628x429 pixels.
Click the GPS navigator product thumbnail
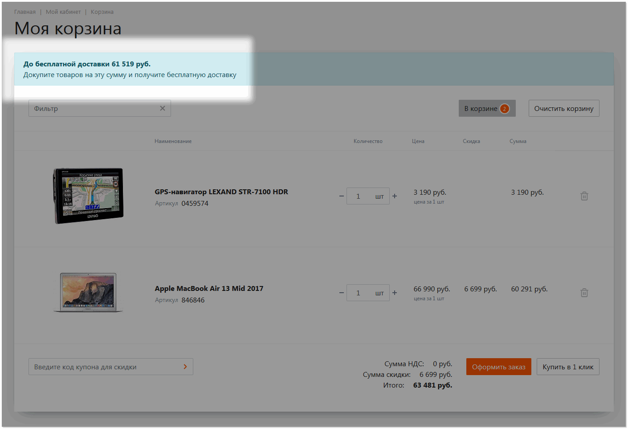[x=88, y=196]
